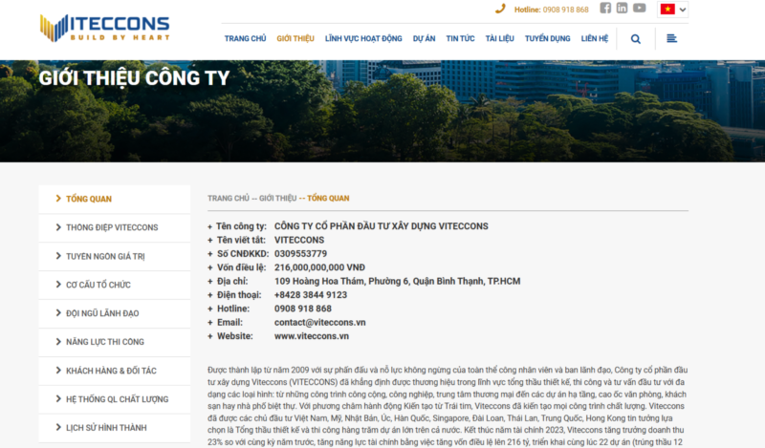
Task: Click chevron beside CƠ CẤU TỔ CHỨC
Action: (58, 285)
